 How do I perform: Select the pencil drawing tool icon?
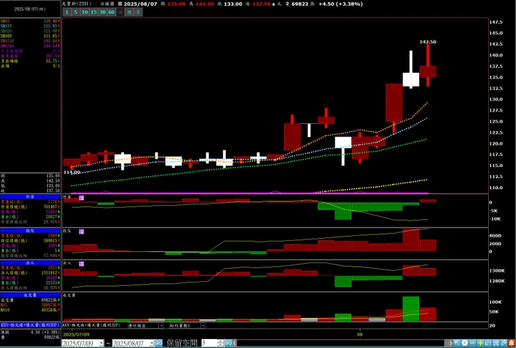click(x=503, y=343)
